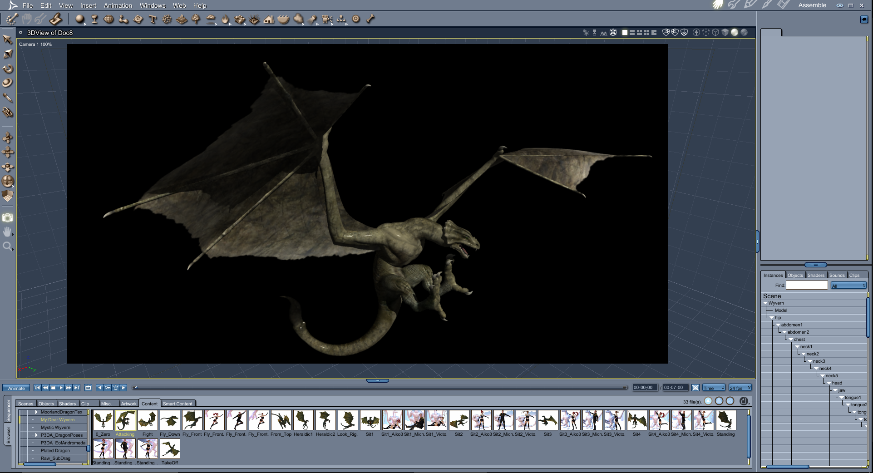Select the small thumbnail view radio button
The width and height of the screenshot is (873, 473).
pos(708,401)
